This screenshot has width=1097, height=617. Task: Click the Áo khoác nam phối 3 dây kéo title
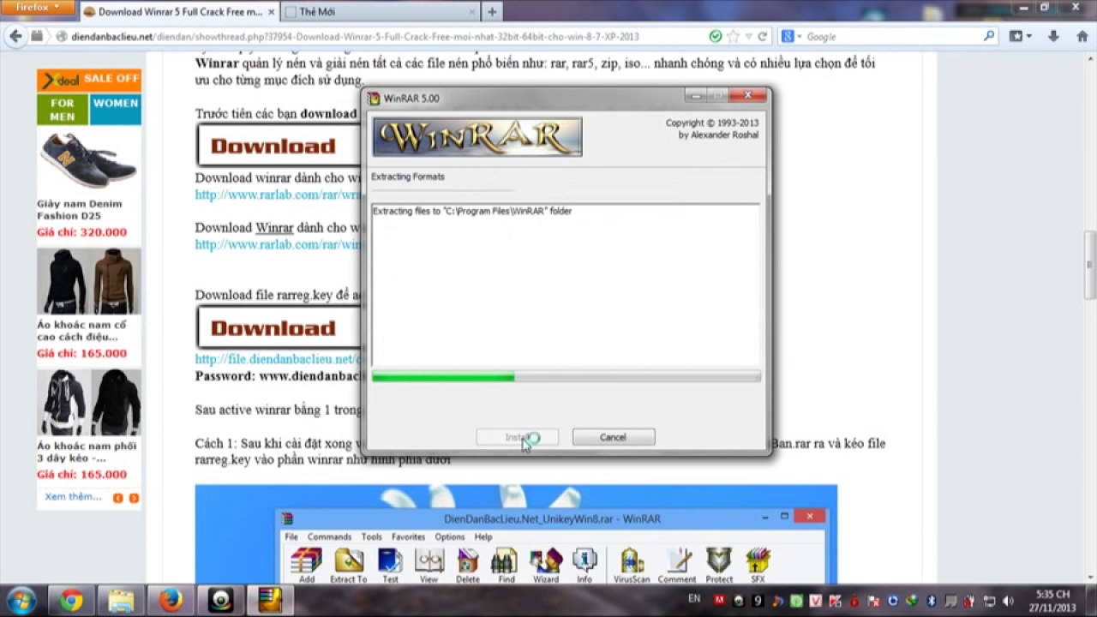click(87, 452)
